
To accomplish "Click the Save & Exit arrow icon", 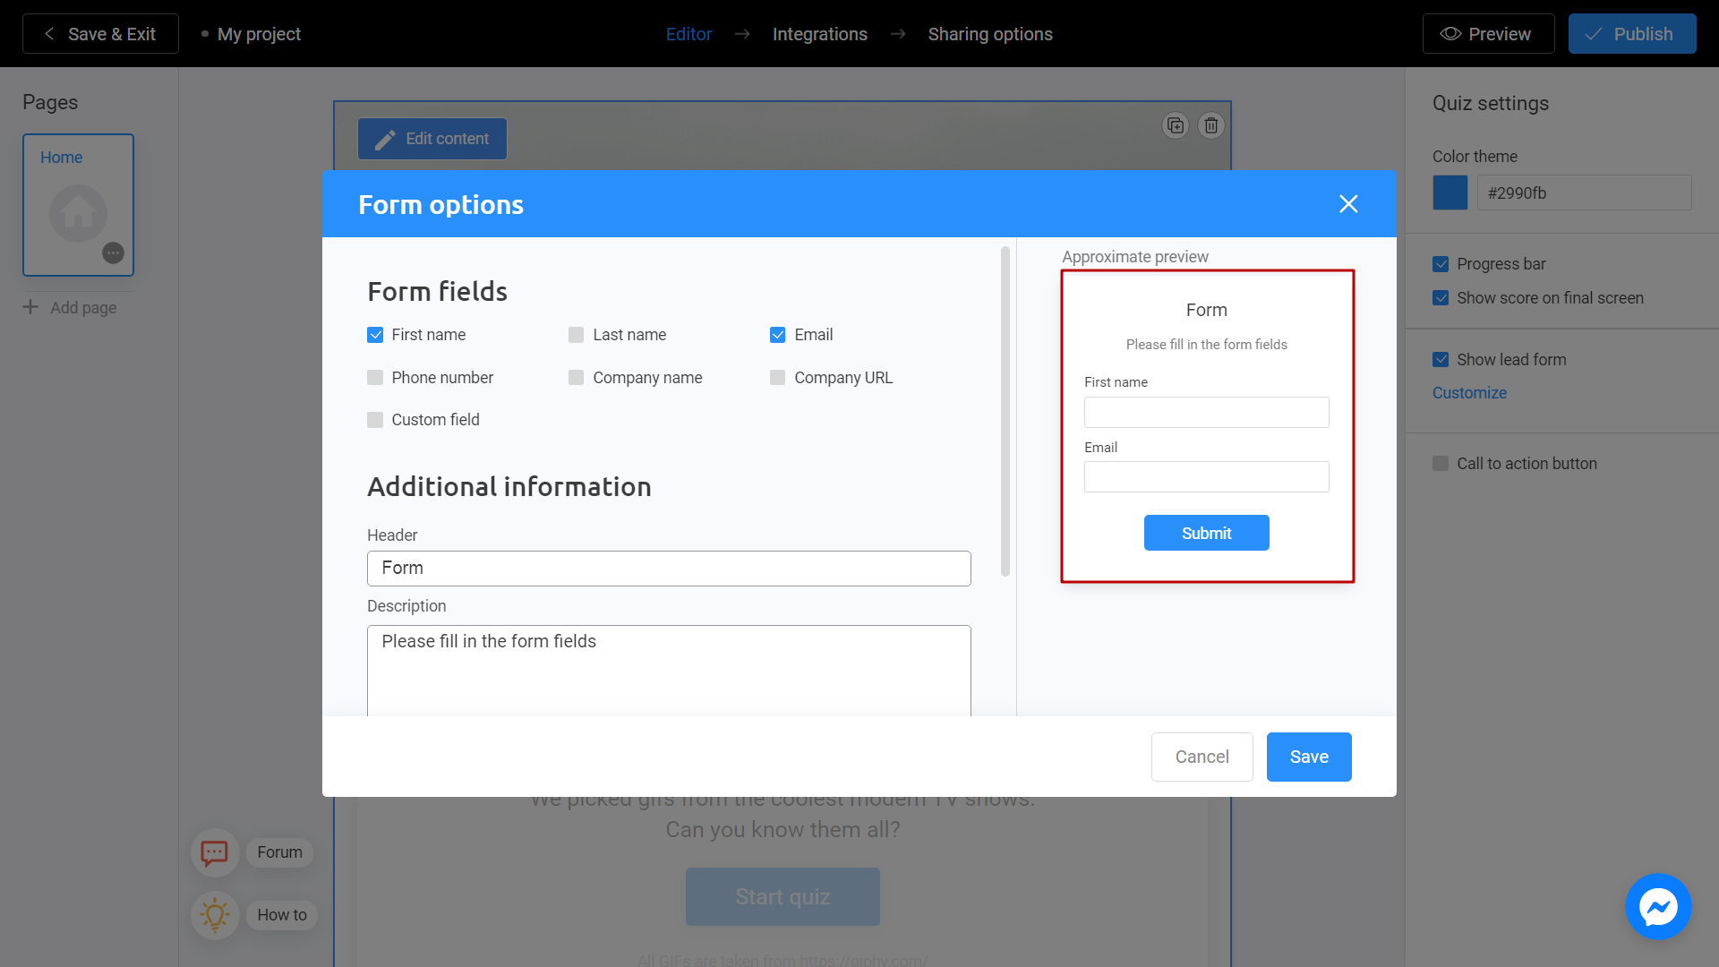I will pyautogui.click(x=48, y=33).
